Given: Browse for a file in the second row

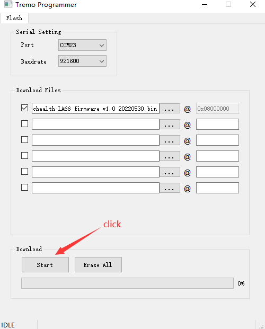Looking at the screenshot, I should 170,125.
